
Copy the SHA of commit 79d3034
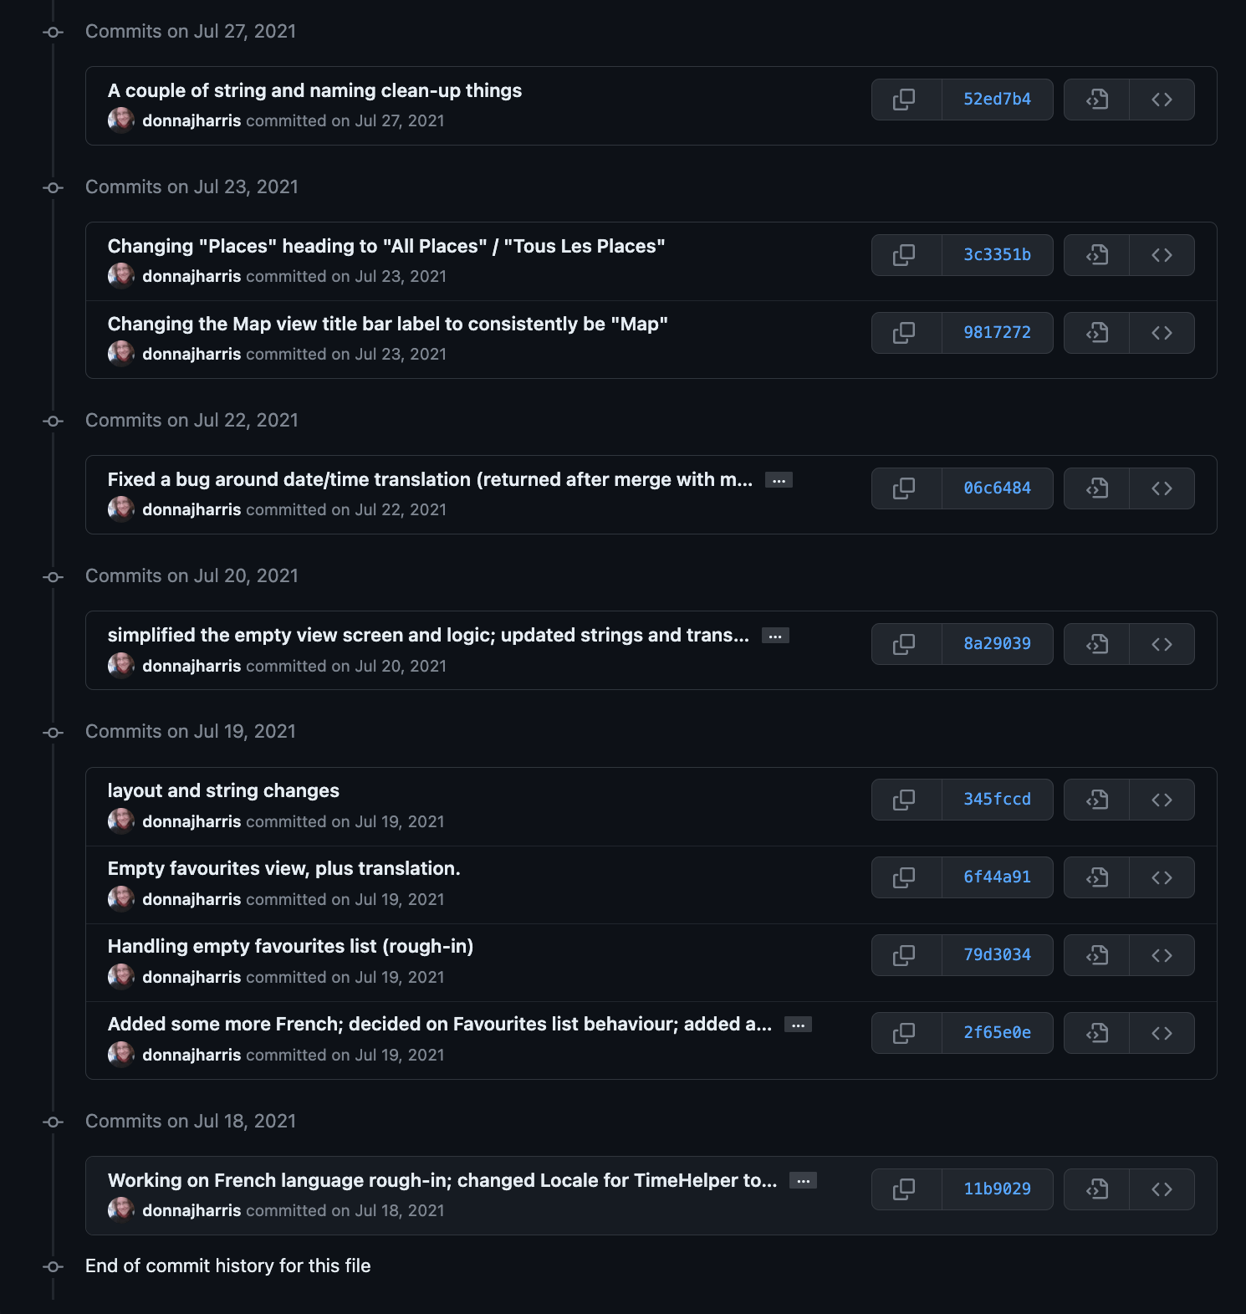[906, 954]
